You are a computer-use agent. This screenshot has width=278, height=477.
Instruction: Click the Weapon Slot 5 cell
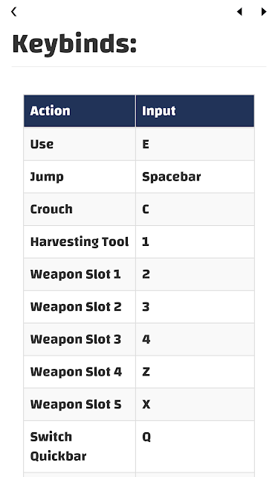tap(80, 405)
